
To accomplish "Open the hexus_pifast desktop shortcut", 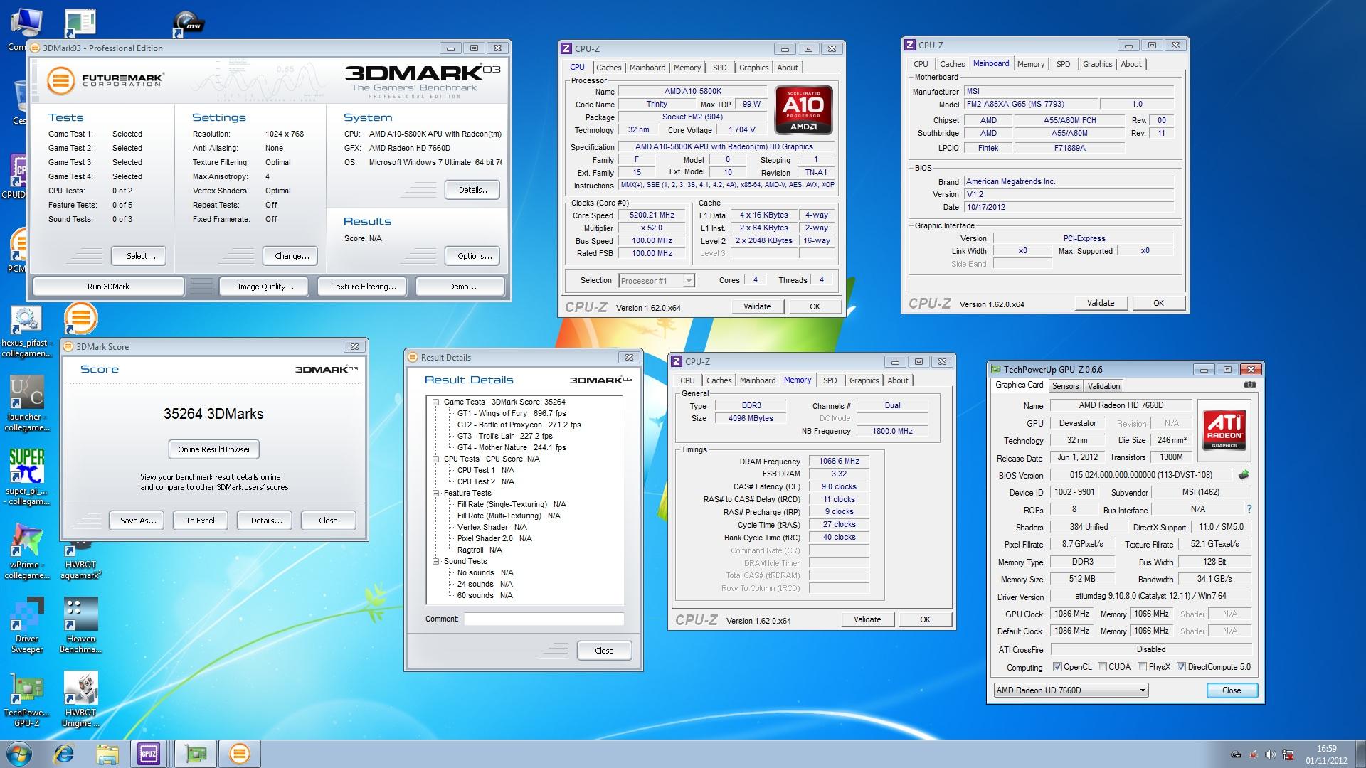I will 26,331.
